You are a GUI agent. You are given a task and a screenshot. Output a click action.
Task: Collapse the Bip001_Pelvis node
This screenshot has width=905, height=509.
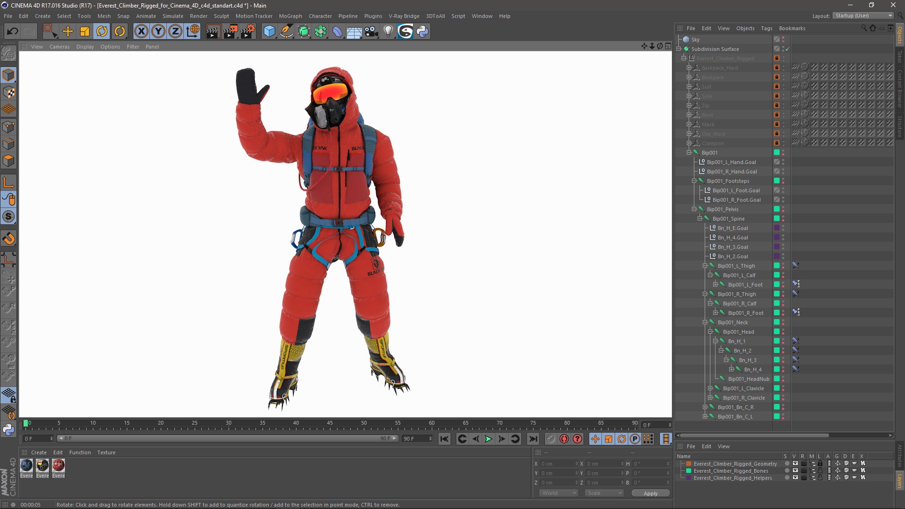pos(694,209)
